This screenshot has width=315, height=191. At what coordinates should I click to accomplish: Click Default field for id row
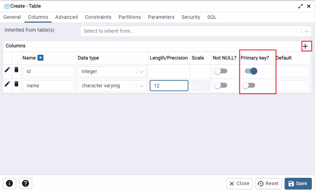coord(292,71)
